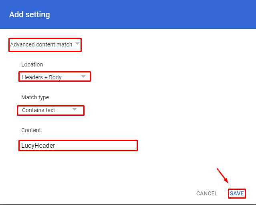Click the Add setting dialog title
Image resolution: width=256 pixels, height=205 pixels.
click(x=30, y=14)
